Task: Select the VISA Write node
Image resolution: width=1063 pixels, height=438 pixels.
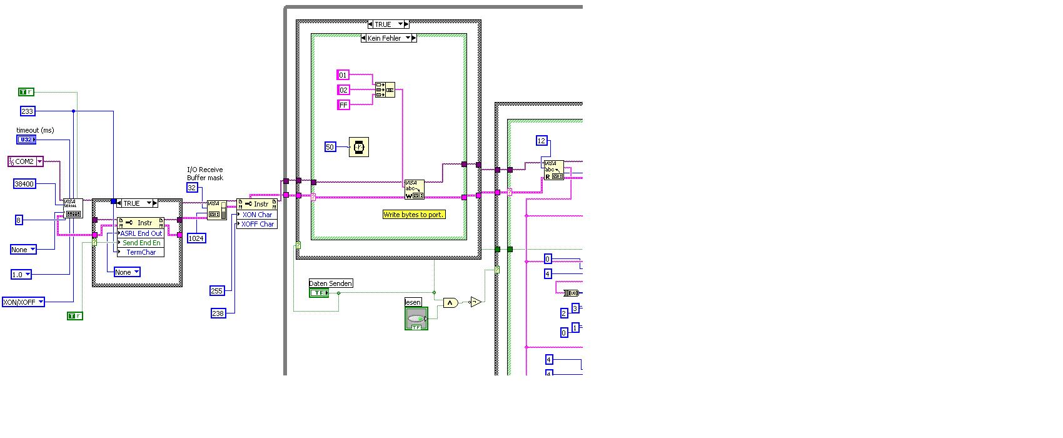Action: tap(415, 190)
